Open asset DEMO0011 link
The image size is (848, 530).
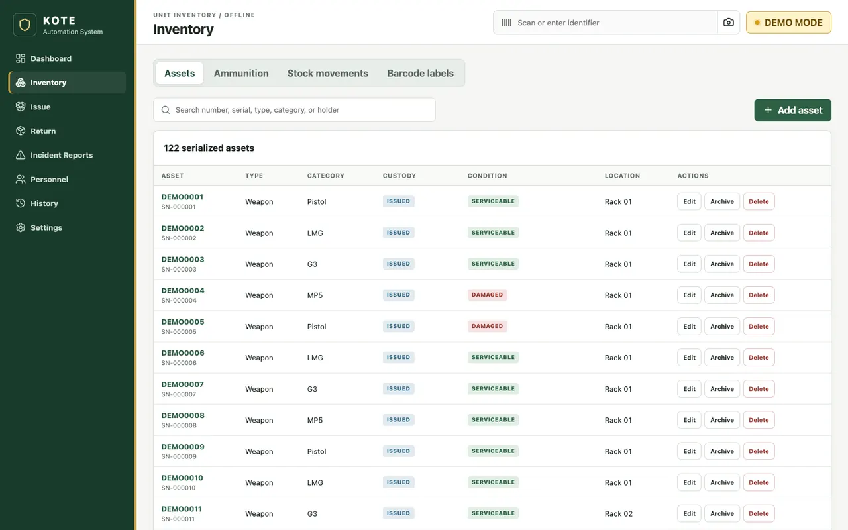point(182,509)
